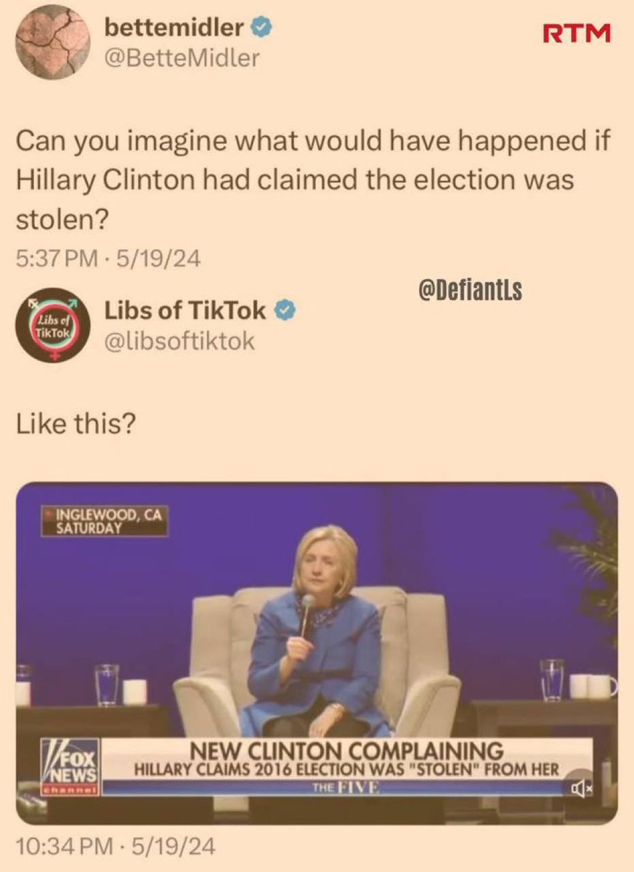Play the Hillary Clinton video clip
Viewport: 634px width, 872px height.
pyautogui.click(x=317, y=653)
